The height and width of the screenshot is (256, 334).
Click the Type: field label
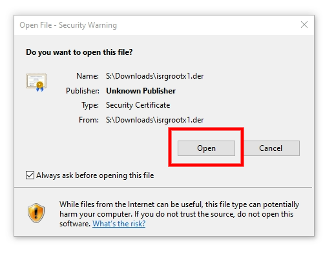90,105
